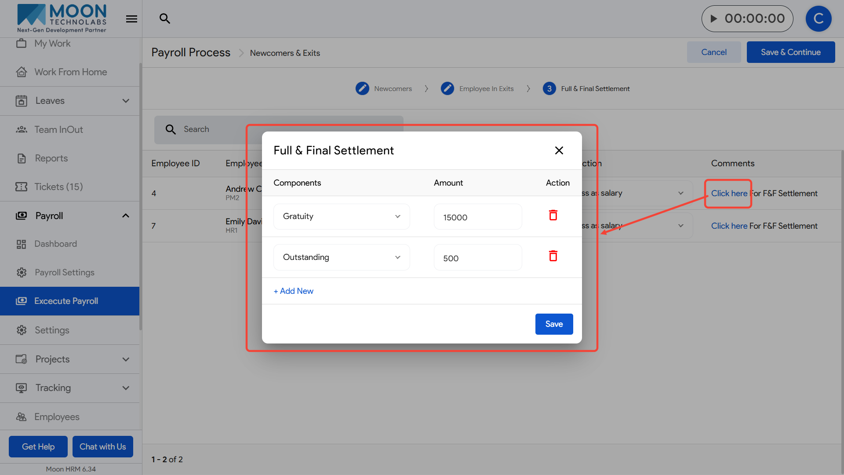The image size is (844, 475).
Task: Close the Full & Final Settlement dialog
Action: click(559, 150)
